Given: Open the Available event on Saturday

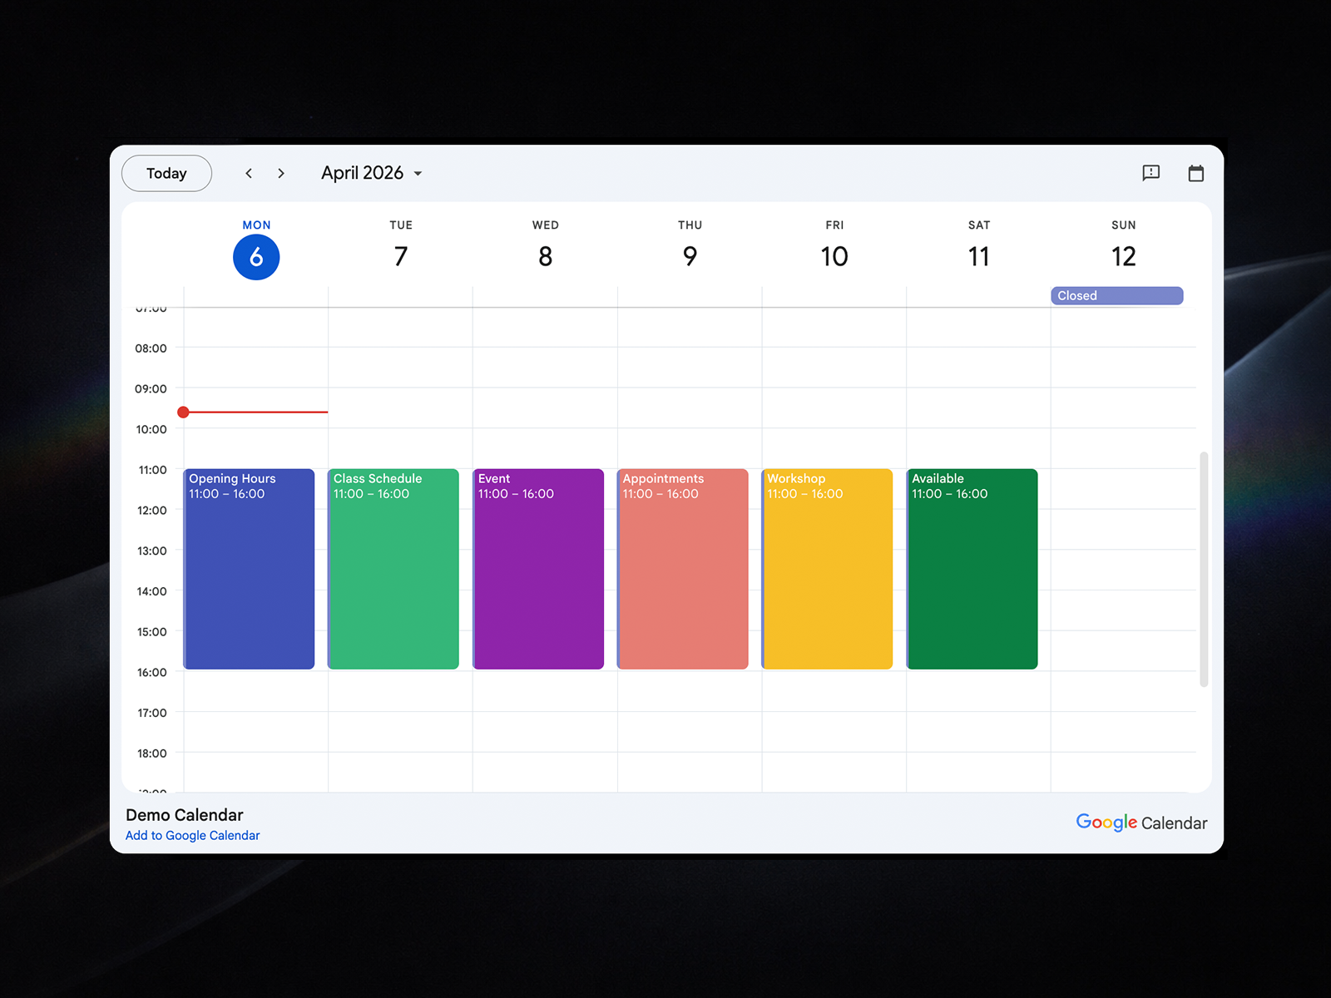Looking at the screenshot, I should click(x=972, y=569).
